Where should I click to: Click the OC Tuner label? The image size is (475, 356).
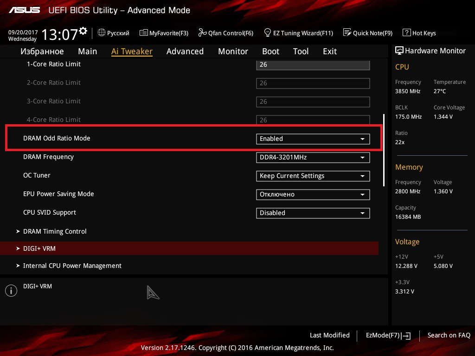pos(37,175)
